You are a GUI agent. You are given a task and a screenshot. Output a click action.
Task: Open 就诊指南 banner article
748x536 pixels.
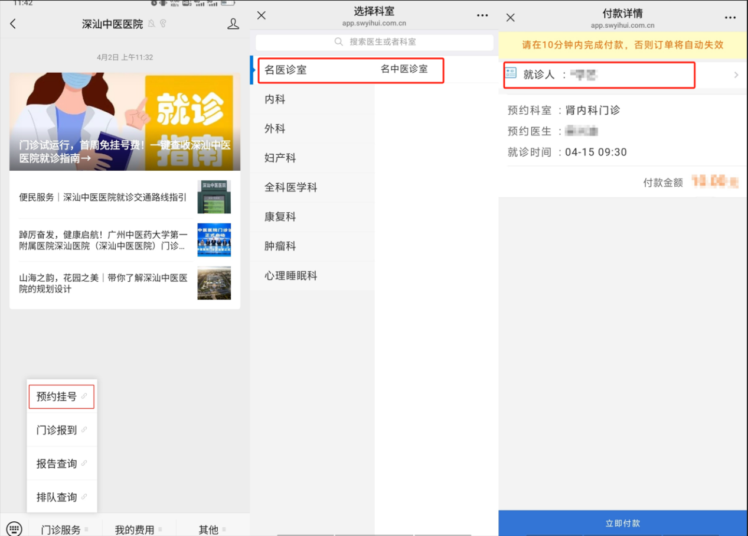pos(125,122)
